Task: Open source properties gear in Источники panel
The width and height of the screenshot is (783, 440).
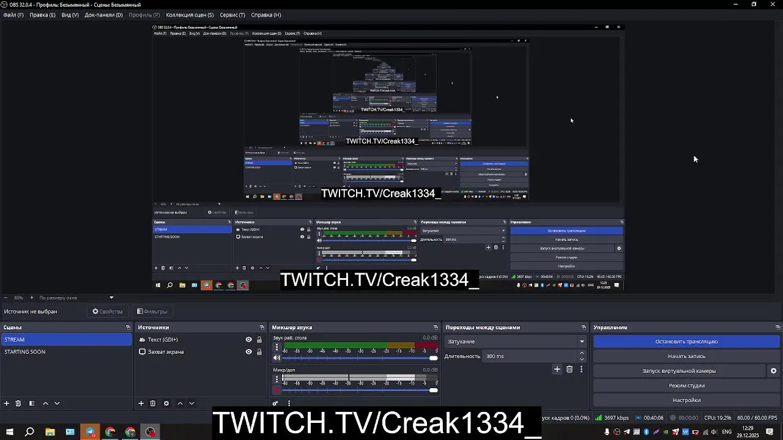Action: coord(166,403)
